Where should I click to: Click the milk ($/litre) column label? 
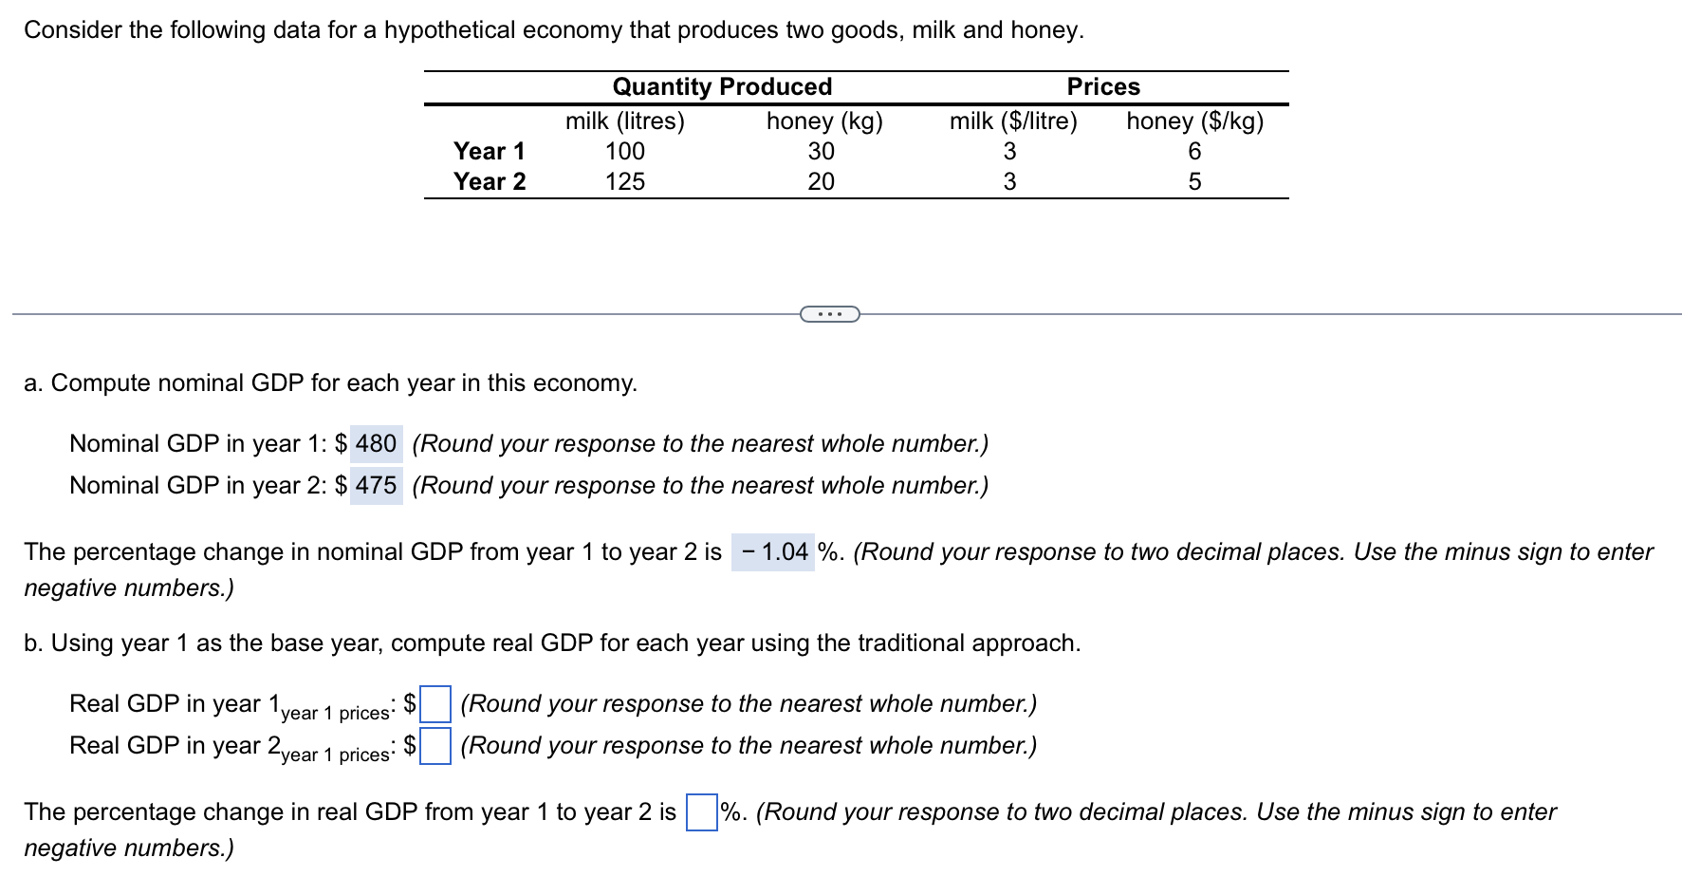pos(1013,121)
